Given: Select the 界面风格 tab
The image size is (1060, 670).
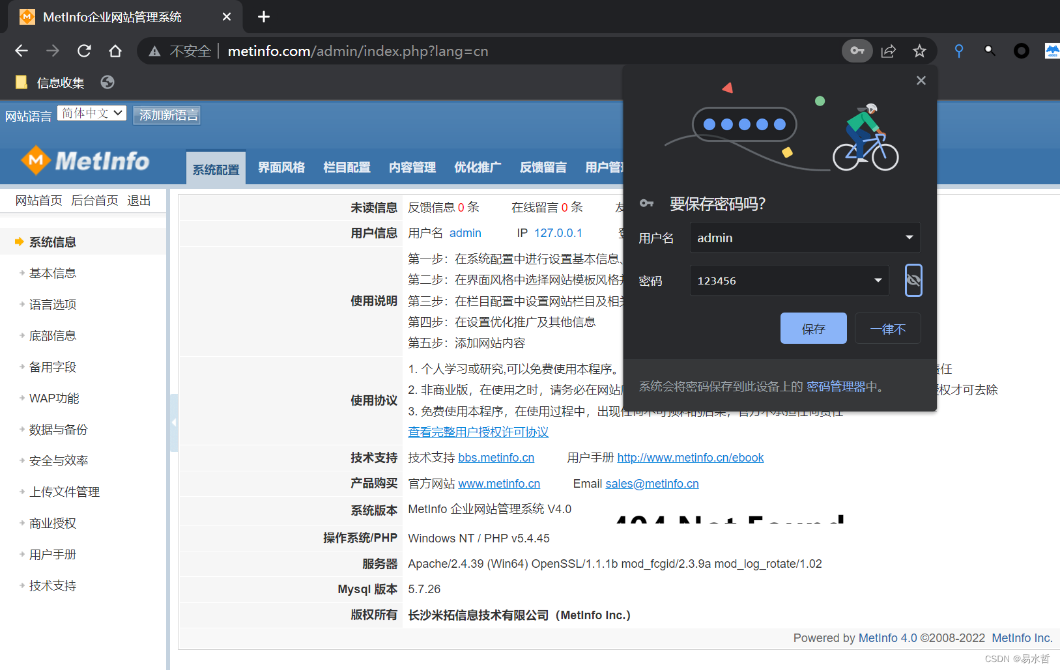Looking at the screenshot, I should [x=281, y=167].
